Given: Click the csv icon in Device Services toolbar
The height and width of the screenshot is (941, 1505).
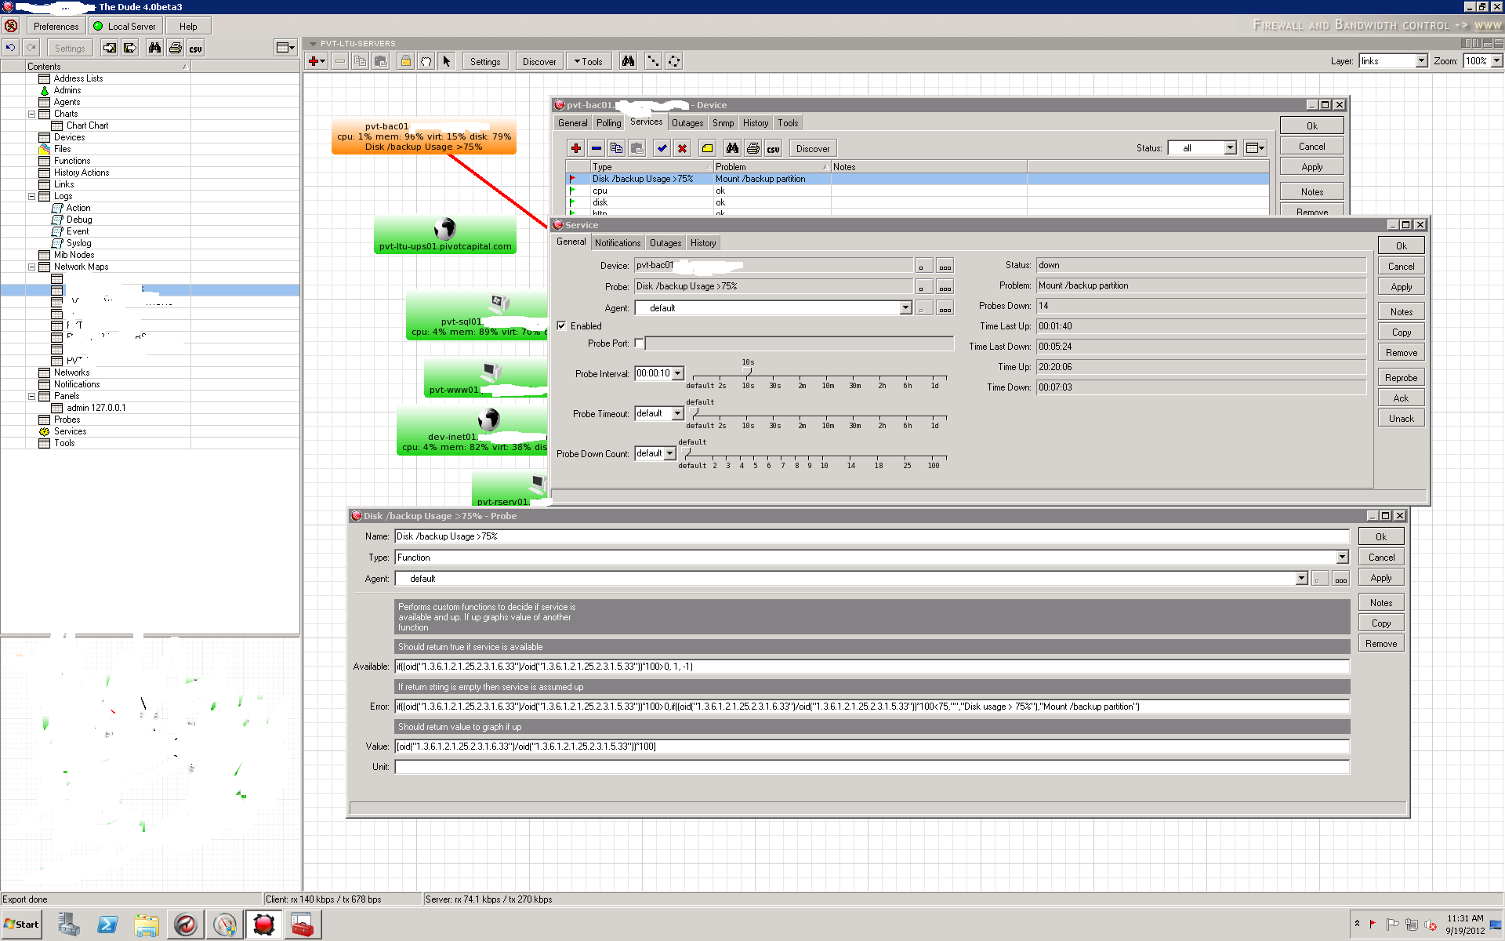Looking at the screenshot, I should [x=774, y=148].
